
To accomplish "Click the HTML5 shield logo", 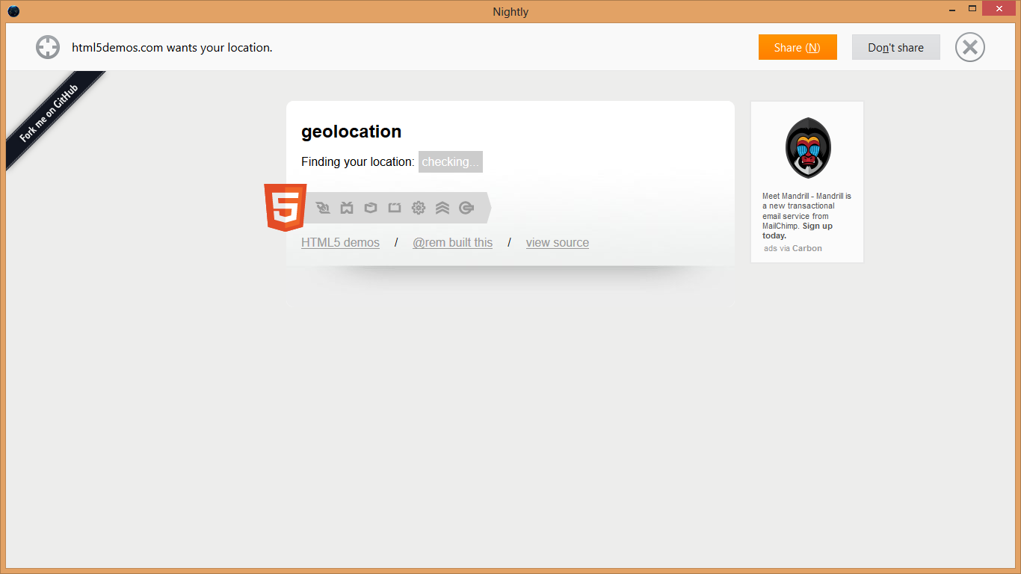I will pyautogui.click(x=285, y=208).
